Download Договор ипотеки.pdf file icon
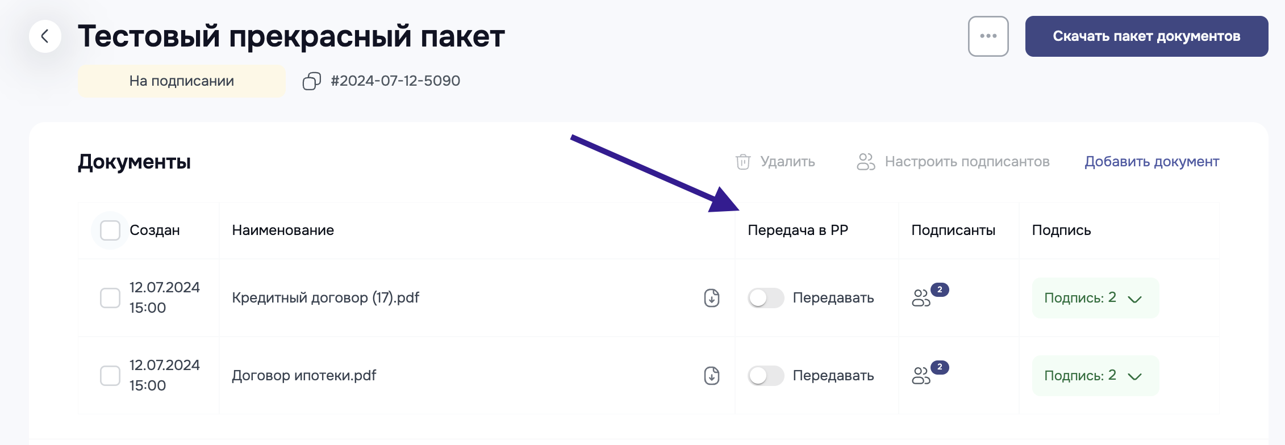1285x445 pixels. pos(711,376)
